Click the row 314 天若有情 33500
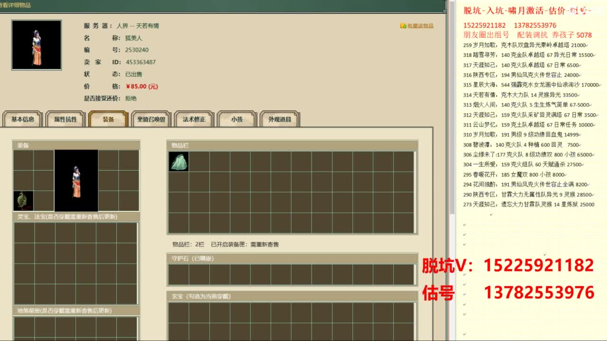Screen dimensions: 607x341 pyautogui.click(x=521, y=95)
